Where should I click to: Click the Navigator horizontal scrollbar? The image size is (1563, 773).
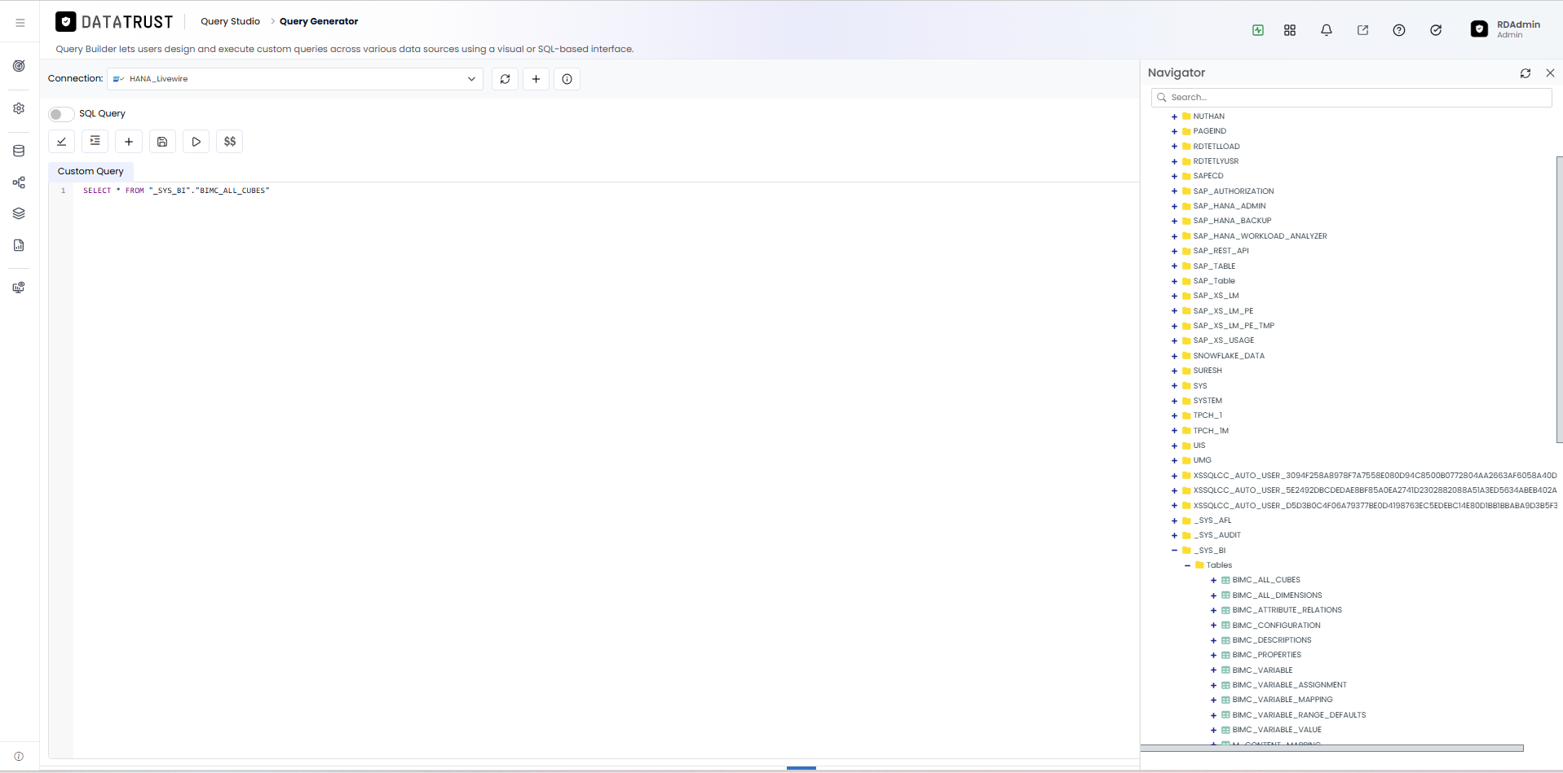click(1331, 748)
